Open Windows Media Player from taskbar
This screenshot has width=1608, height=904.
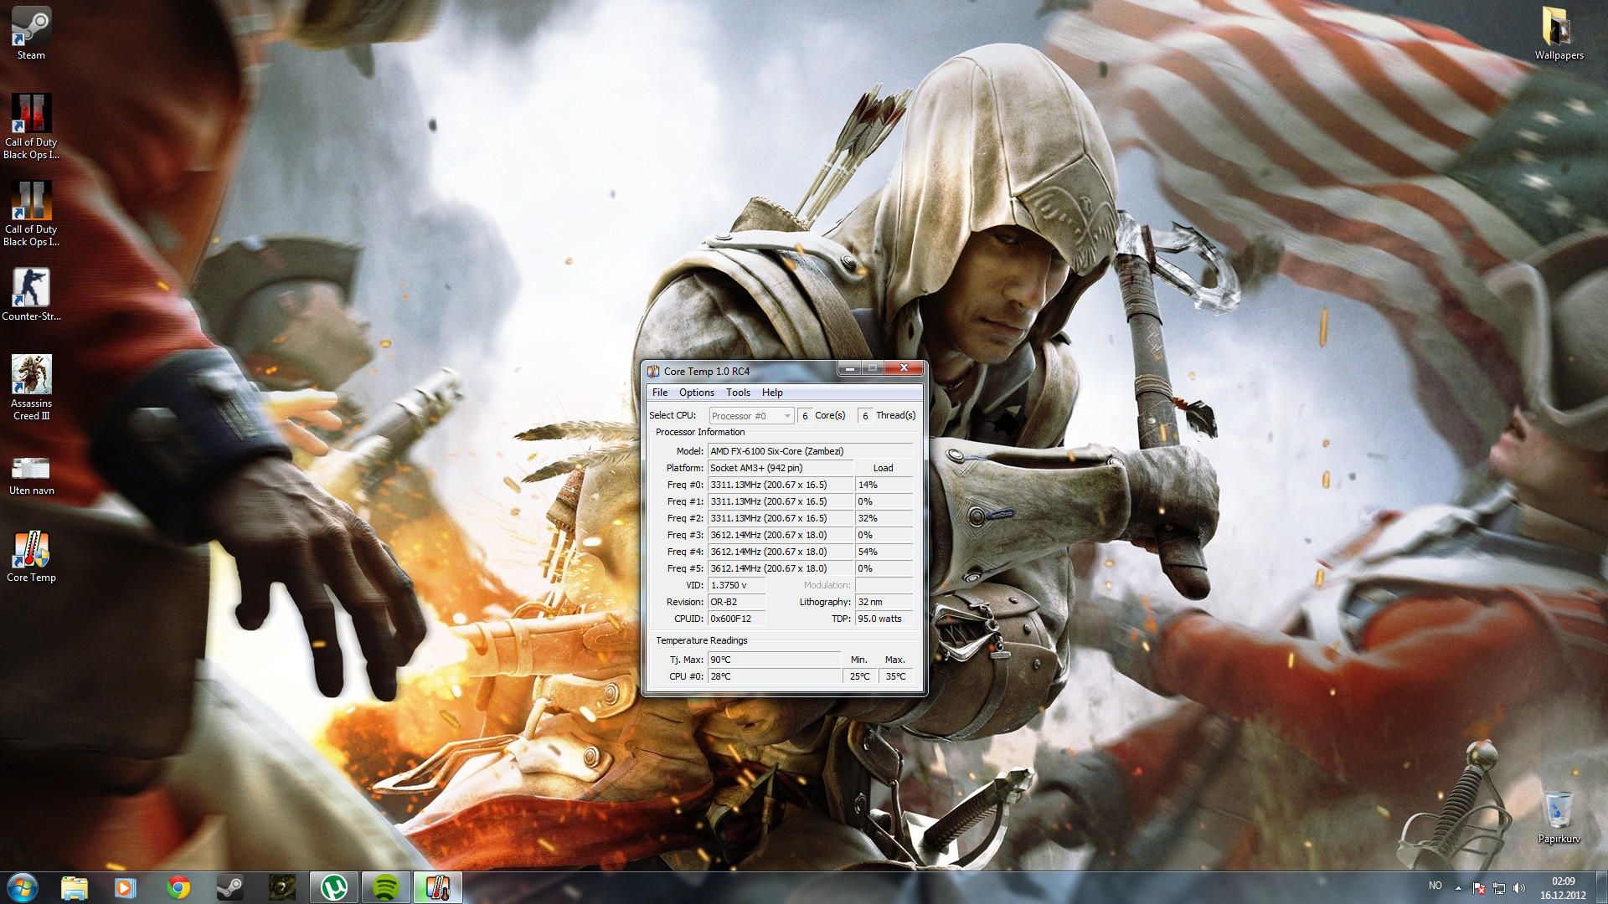(x=126, y=887)
